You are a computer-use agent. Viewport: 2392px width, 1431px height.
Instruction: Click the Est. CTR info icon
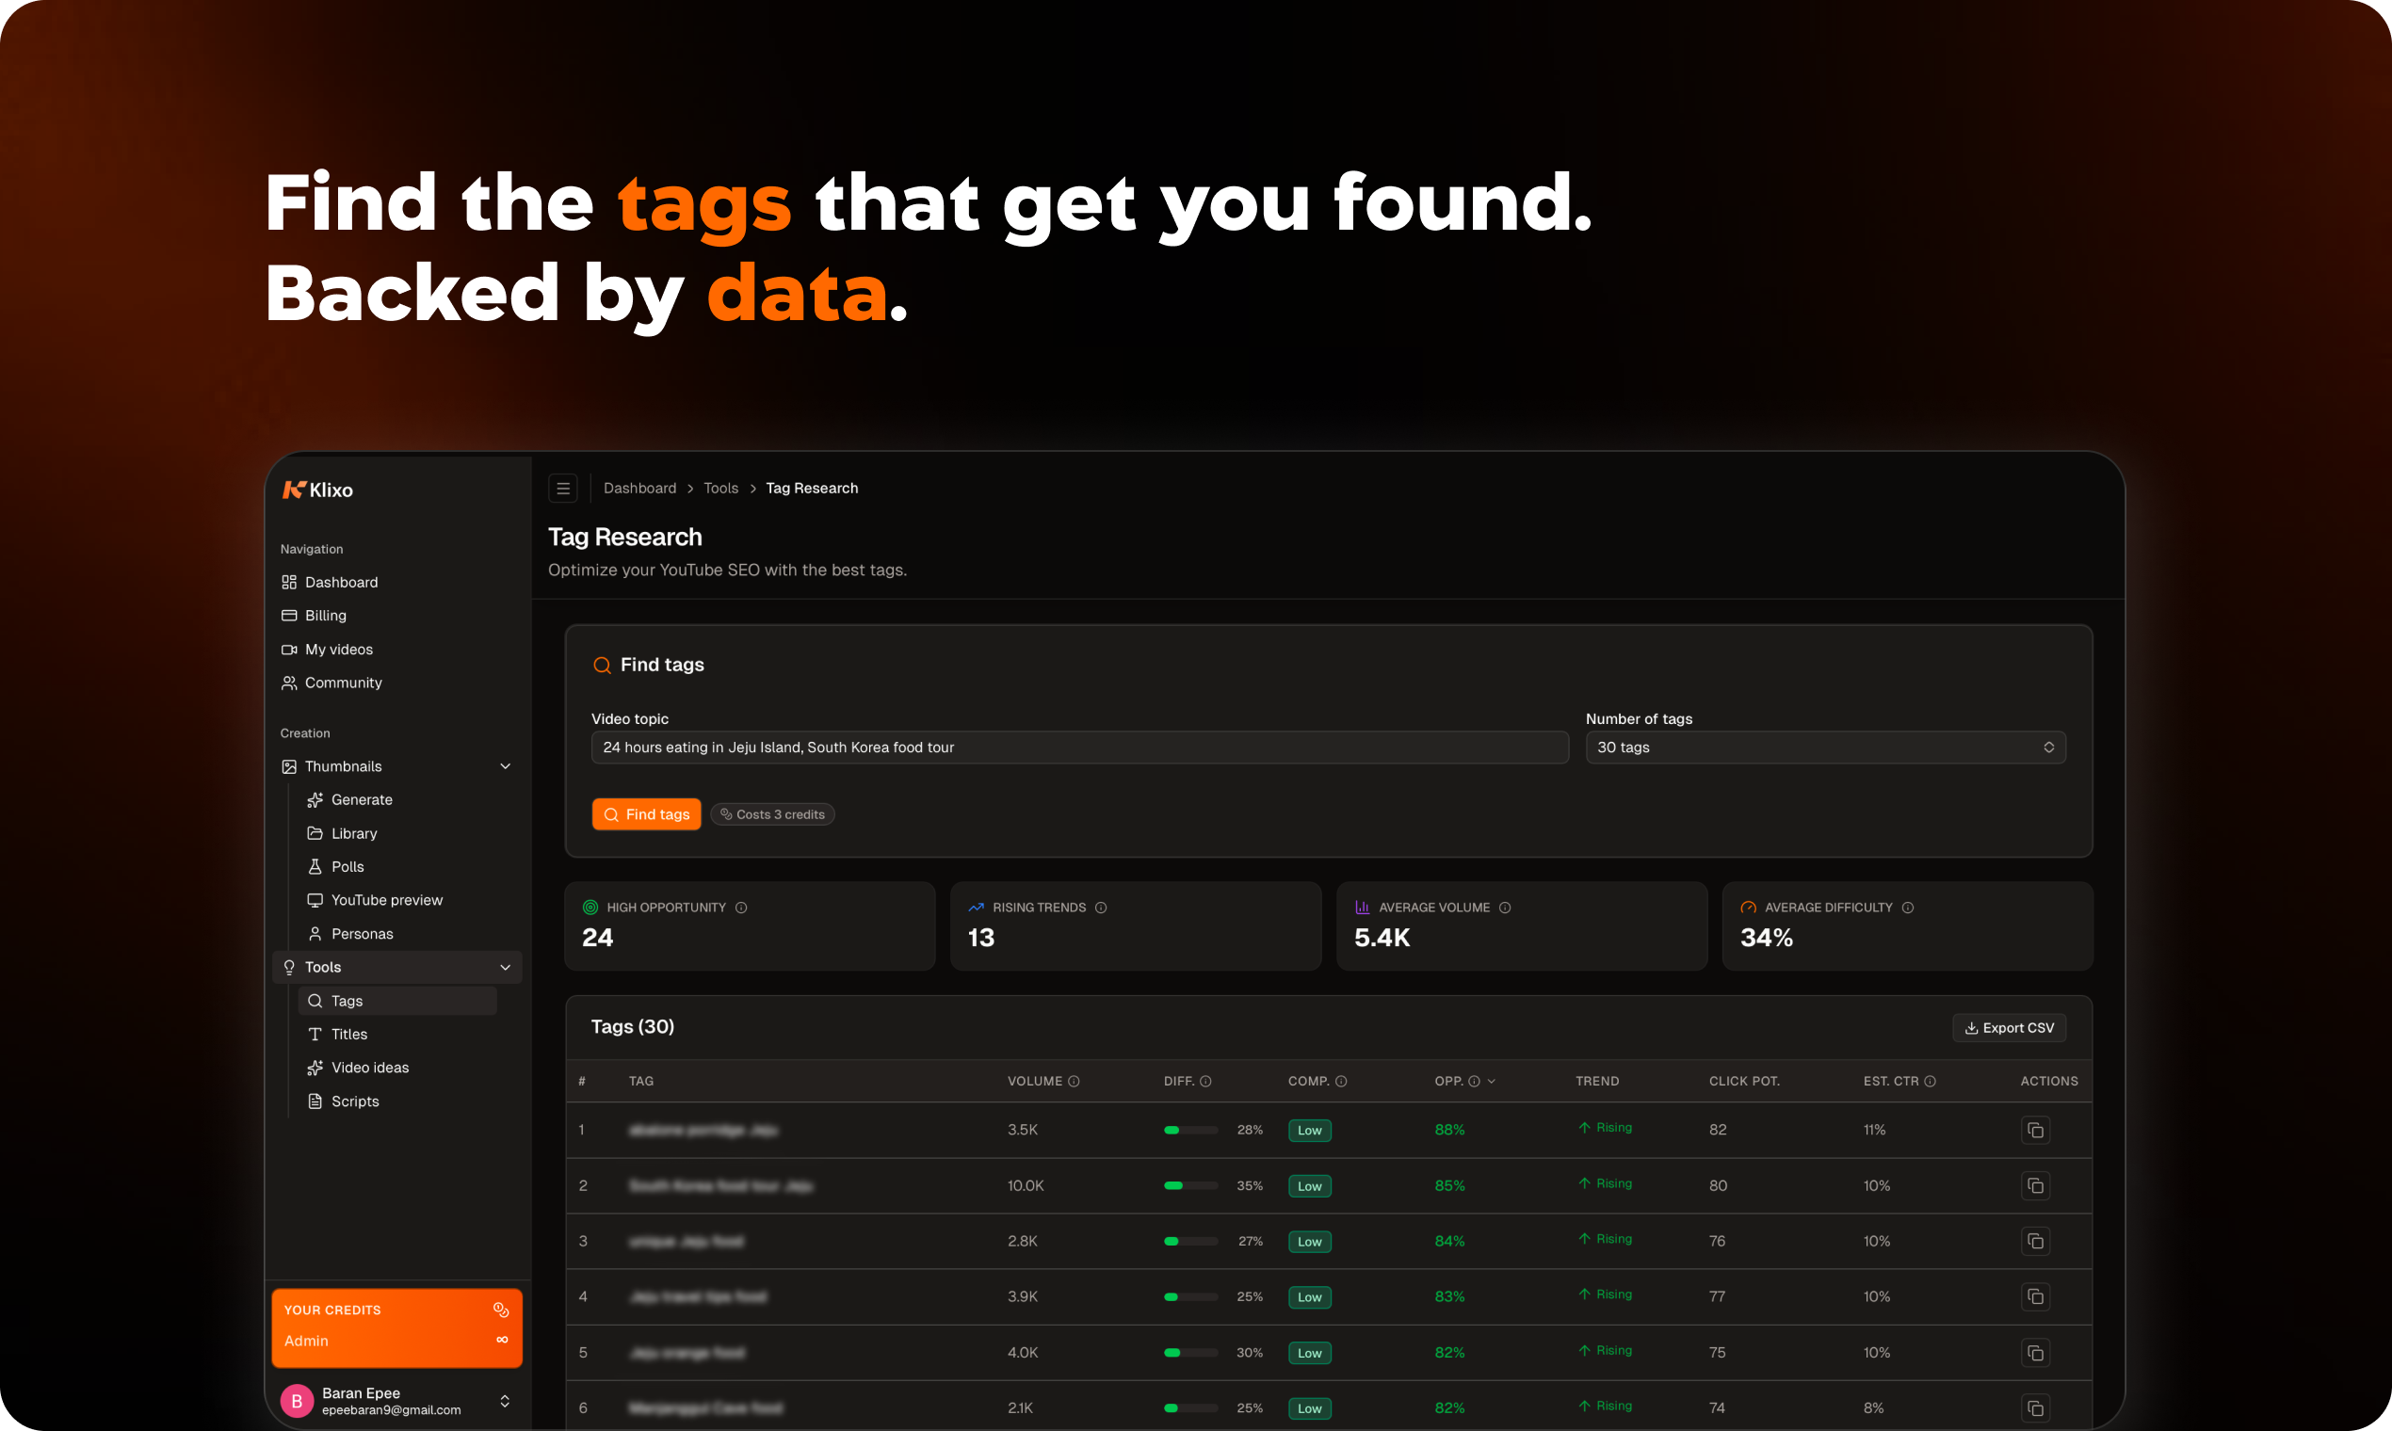pos(1929,1081)
